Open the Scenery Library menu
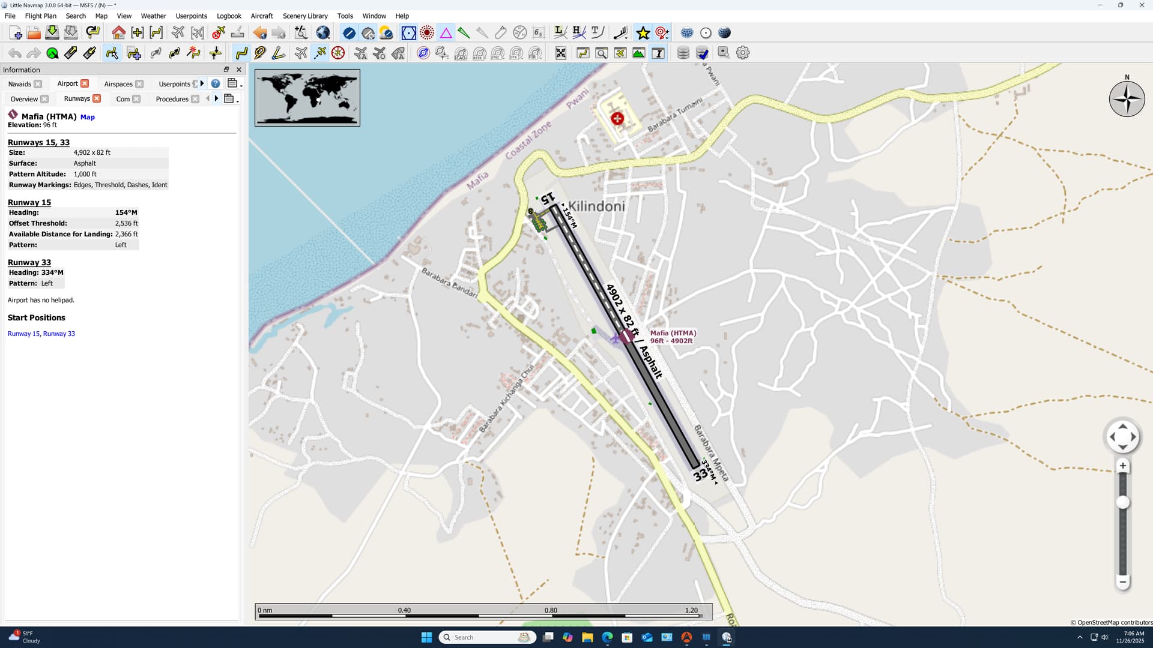Image resolution: width=1153 pixels, height=648 pixels. click(x=305, y=16)
